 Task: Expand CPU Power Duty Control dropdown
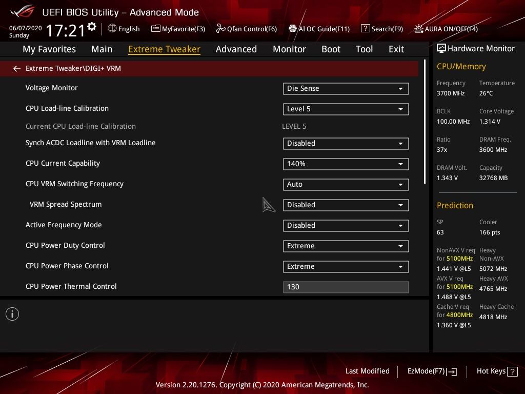[x=346, y=246]
